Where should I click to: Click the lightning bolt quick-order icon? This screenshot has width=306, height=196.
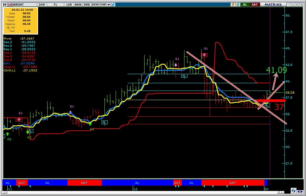click(x=233, y=5)
